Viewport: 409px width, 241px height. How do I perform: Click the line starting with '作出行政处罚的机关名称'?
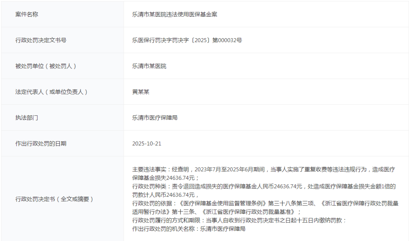(x=189, y=229)
